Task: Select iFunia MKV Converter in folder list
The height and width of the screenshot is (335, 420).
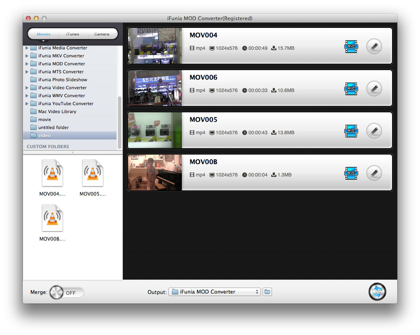Action: [70, 56]
